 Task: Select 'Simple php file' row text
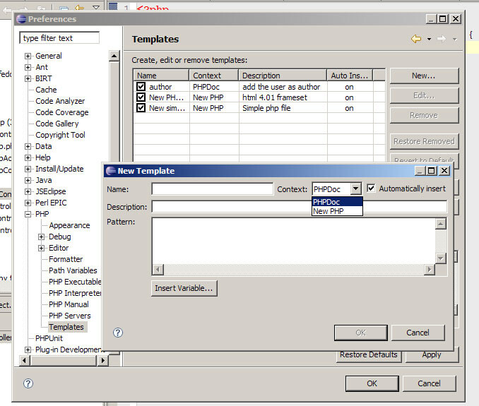click(266, 108)
